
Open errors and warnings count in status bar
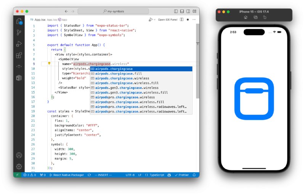[x=30, y=175]
